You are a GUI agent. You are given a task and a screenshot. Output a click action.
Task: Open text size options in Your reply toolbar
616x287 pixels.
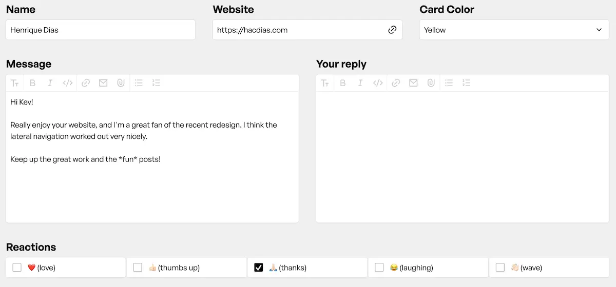tap(325, 83)
